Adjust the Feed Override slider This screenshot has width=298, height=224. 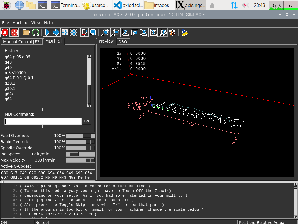(x=80, y=136)
